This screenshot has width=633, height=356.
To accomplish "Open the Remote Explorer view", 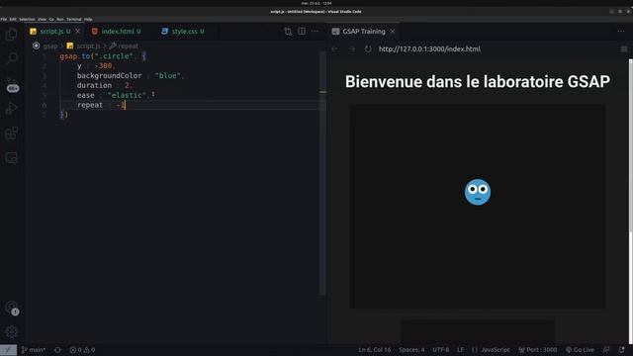I will point(11,158).
